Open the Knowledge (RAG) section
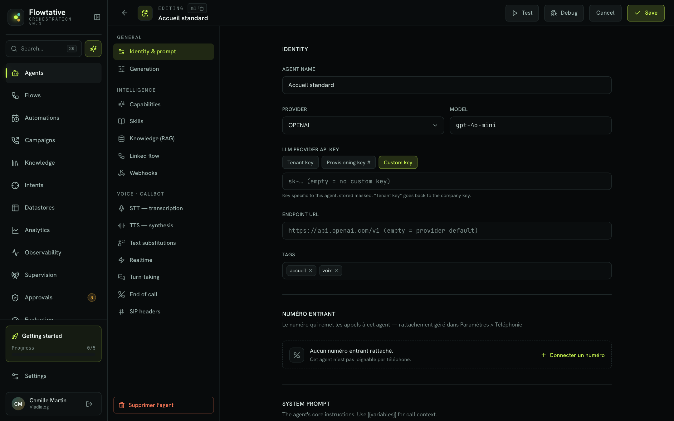 [164, 138]
